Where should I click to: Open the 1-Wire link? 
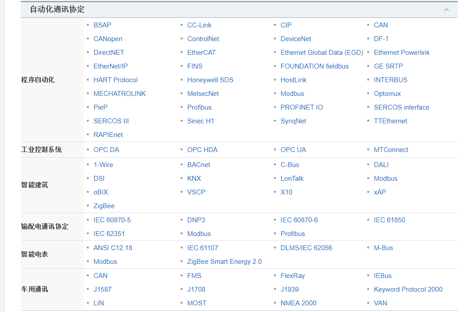point(103,165)
